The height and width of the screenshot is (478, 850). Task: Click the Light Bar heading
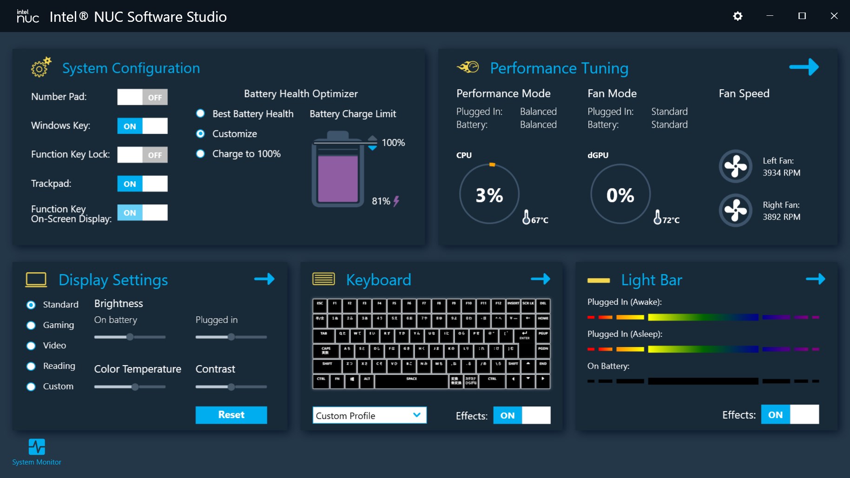point(652,280)
